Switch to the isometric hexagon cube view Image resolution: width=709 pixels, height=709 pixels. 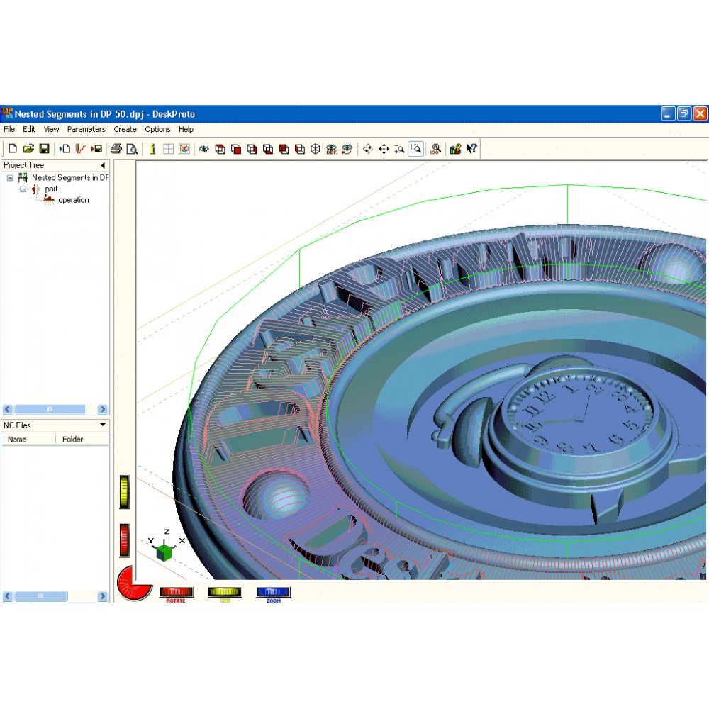[316, 148]
